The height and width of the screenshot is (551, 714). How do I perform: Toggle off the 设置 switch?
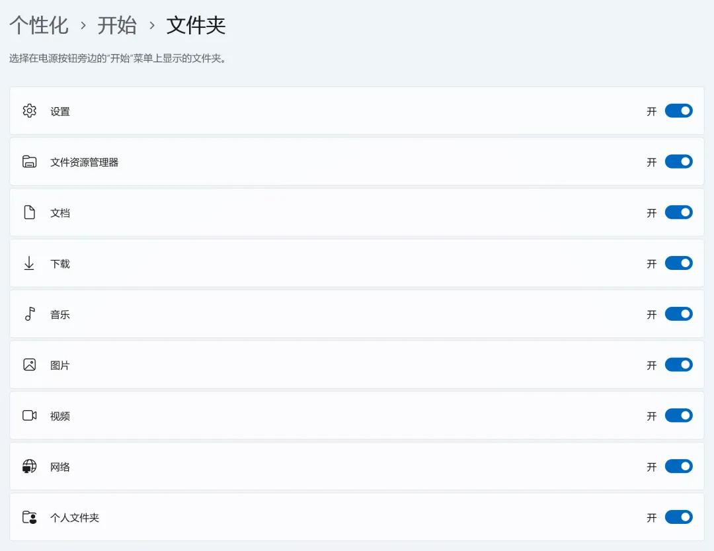pos(678,110)
